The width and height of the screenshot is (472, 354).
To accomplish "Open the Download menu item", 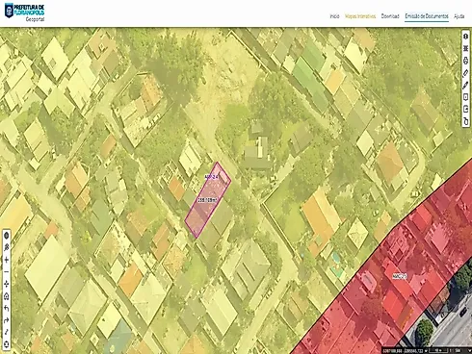I will tap(390, 16).
